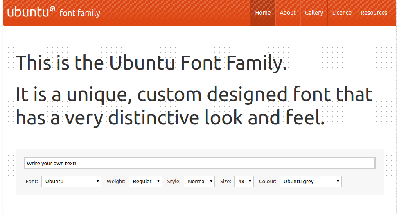Expand the Style dropdown showing Normal

point(199,181)
